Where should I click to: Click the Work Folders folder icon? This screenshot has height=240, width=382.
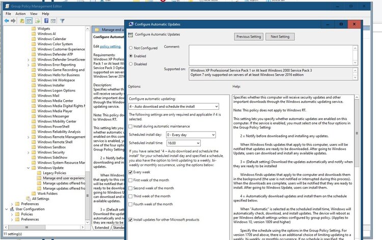tap(34, 194)
